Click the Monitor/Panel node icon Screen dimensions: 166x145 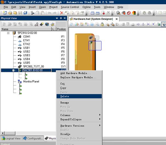(20, 82)
